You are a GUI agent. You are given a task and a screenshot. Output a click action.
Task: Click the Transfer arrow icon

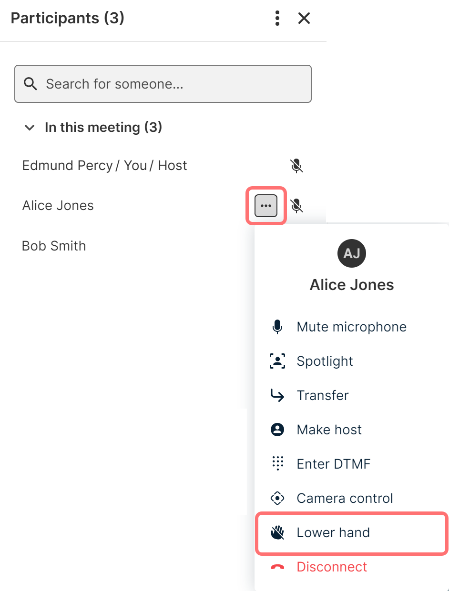pos(277,396)
